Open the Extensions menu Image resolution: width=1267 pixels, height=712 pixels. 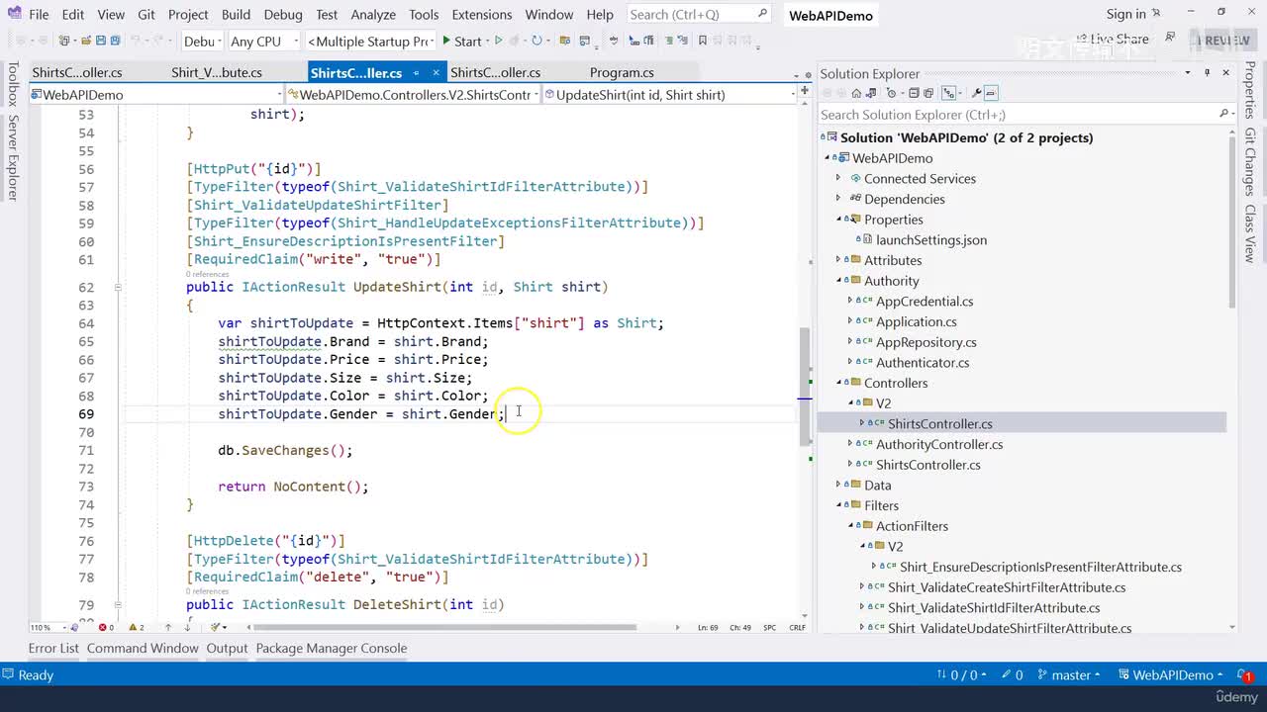pos(481,15)
